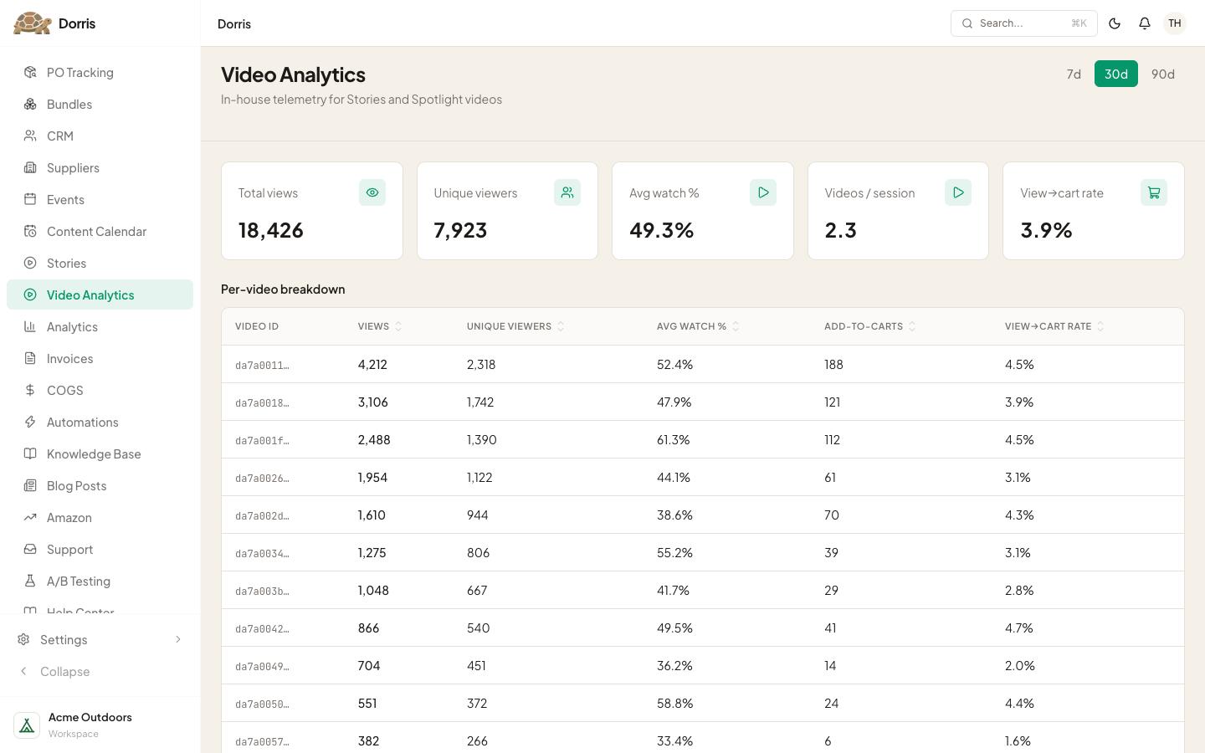Click the Unique viewers people icon
The image size is (1205, 753).
click(567, 192)
